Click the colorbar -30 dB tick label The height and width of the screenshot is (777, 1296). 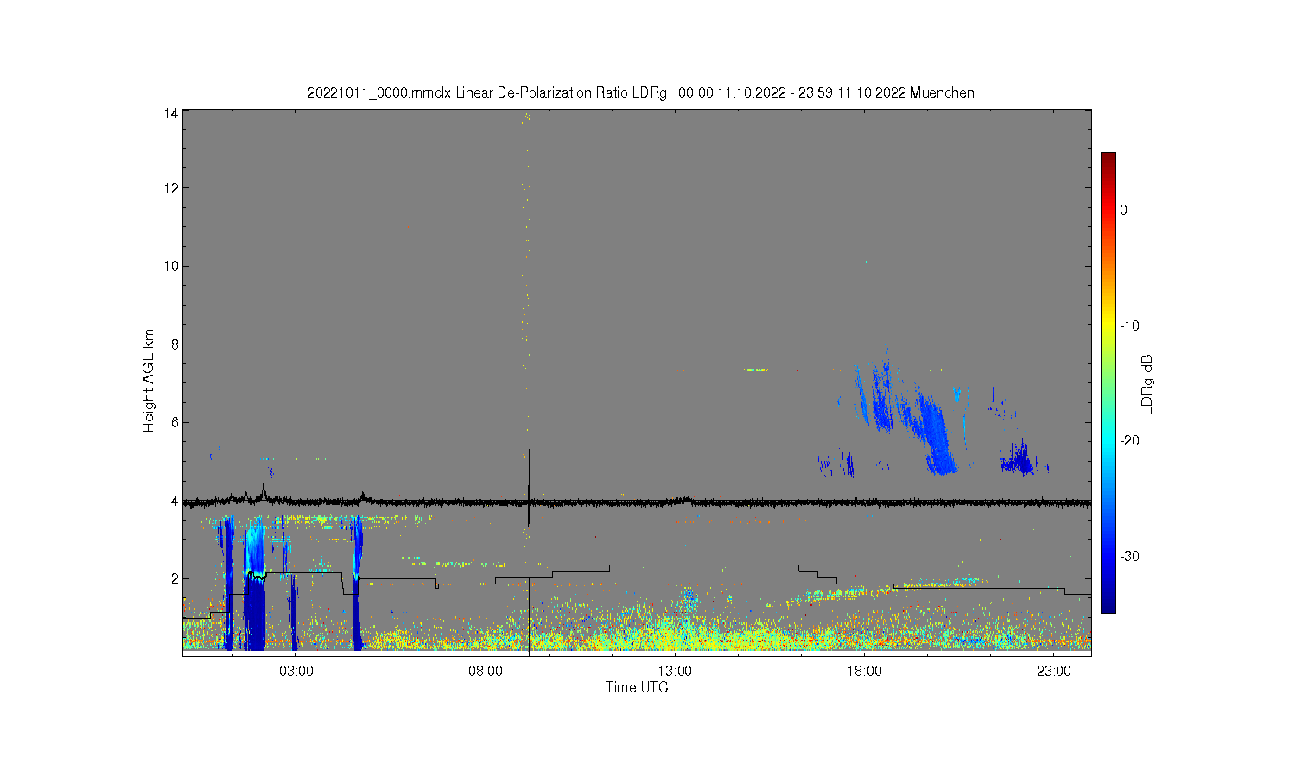coord(1129,556)
